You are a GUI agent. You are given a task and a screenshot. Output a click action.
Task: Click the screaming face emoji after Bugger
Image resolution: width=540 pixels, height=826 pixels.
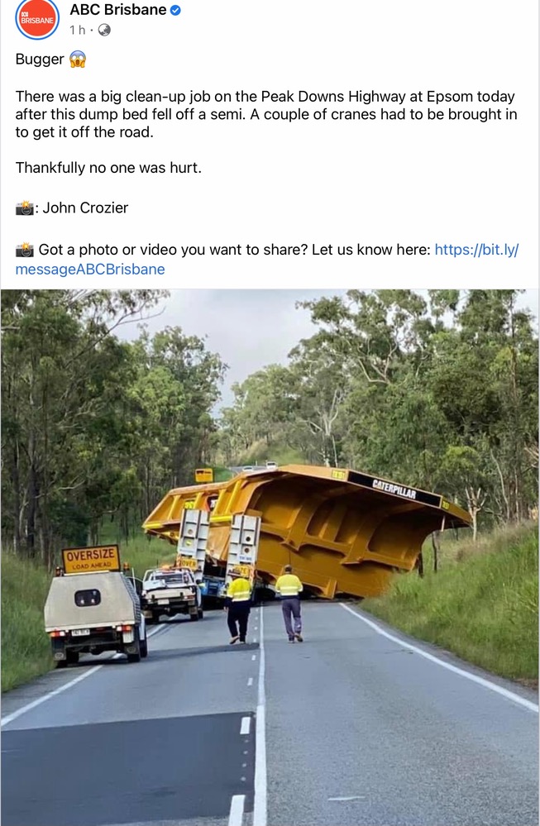pos(78,59)
